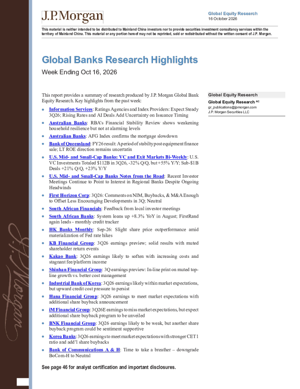This screenshot has width=300, height=389.
Task: Open Industrial Bank of Korea link
Action: (x=75, y=283)
